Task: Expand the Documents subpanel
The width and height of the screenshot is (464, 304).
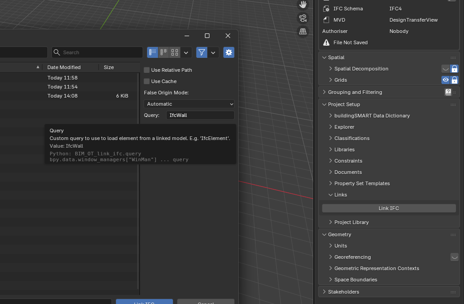Action: tap(330, 172)
